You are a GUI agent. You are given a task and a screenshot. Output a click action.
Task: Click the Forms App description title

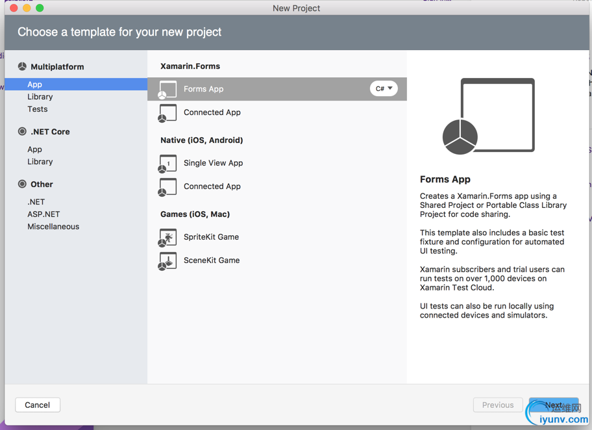445,179
